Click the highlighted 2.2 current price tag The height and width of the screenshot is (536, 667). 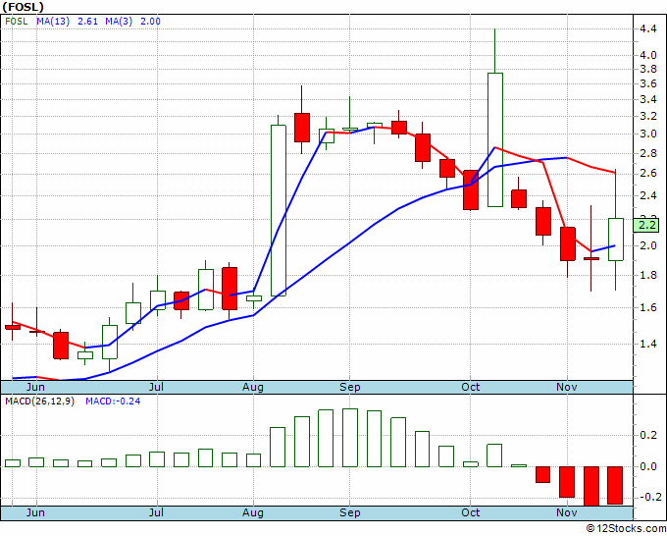[x=646, y=225]
